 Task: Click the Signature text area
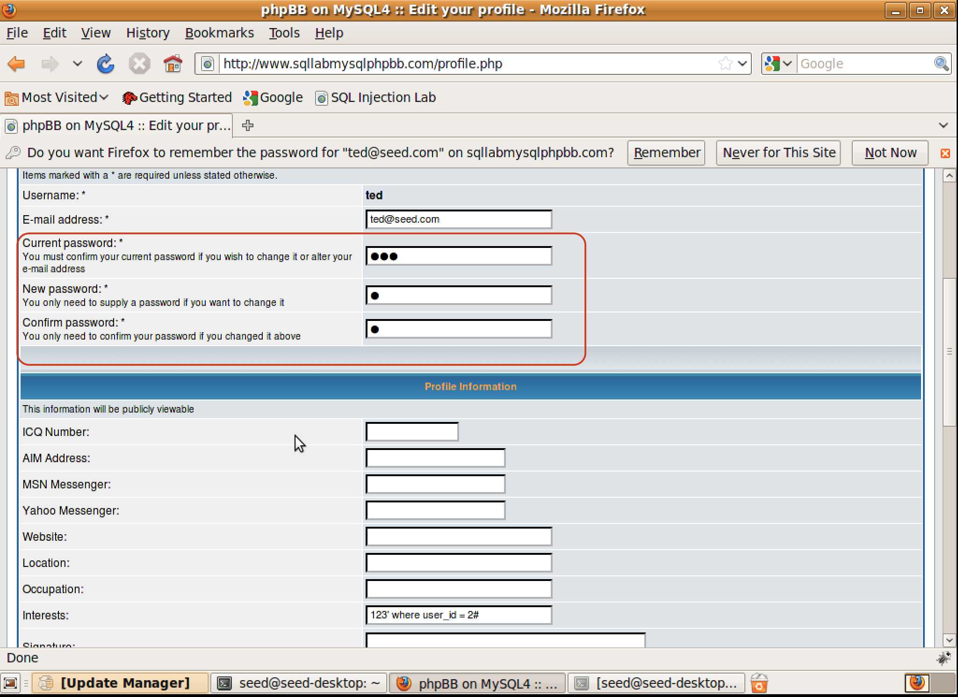(x=505, y=640)
